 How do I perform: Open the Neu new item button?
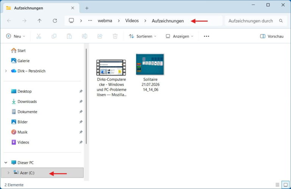[x=16, y=36]
